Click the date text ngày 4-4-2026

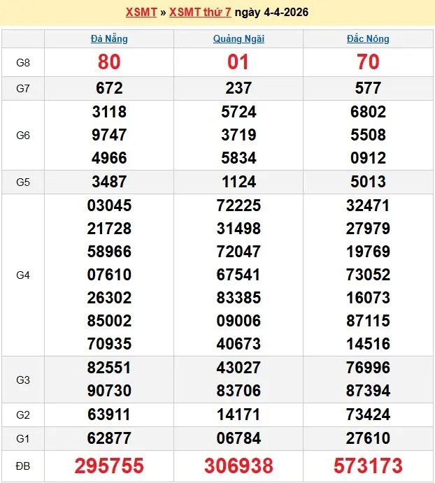tap(271, 13)
